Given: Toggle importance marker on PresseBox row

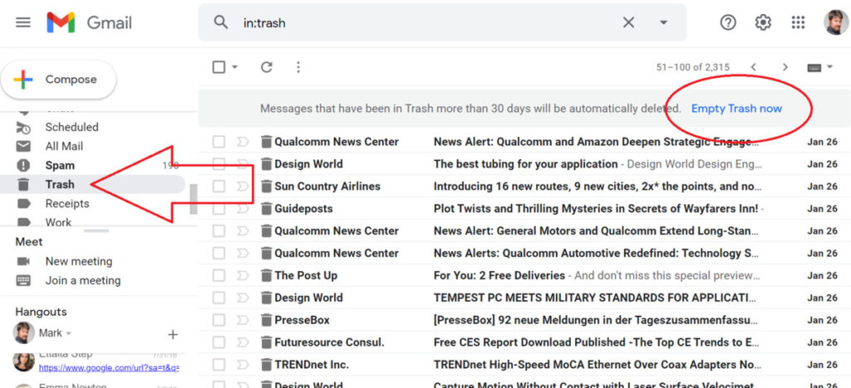Looking at the screenshot, I should click(x=243, y=320).
